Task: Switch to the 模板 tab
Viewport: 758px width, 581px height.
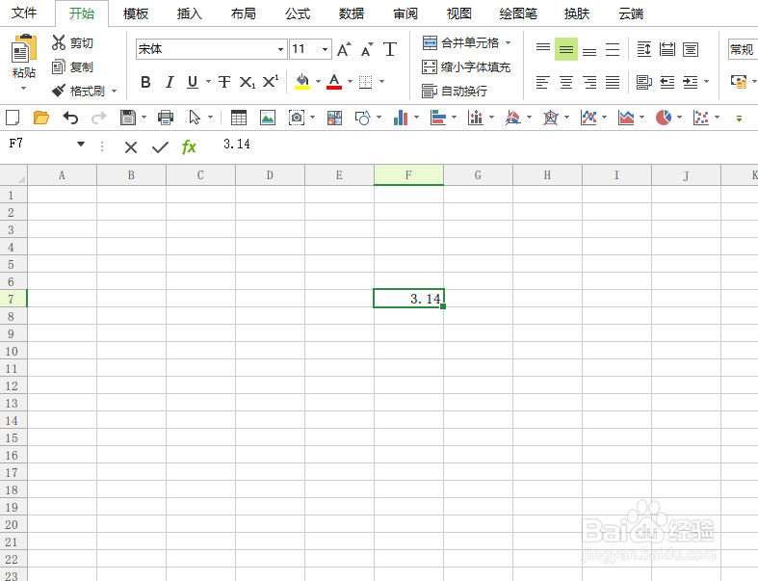Action: [x=136, y=13]
